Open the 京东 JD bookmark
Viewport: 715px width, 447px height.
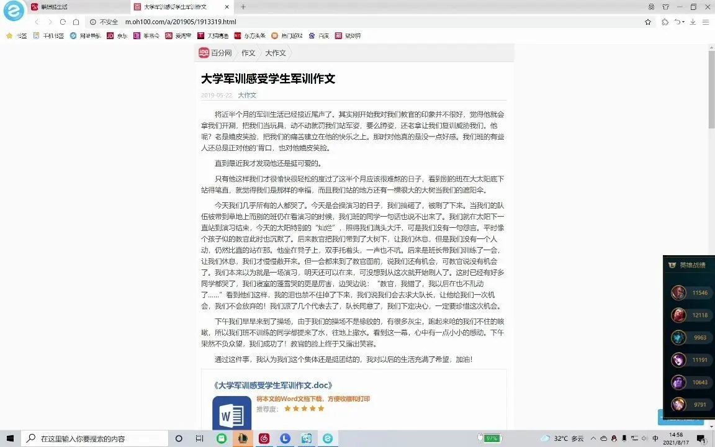[x=117, y=35]
